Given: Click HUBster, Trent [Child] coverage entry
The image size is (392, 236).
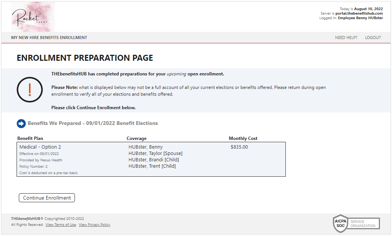Looking at the screenshot, I should (x=152, y=166).
